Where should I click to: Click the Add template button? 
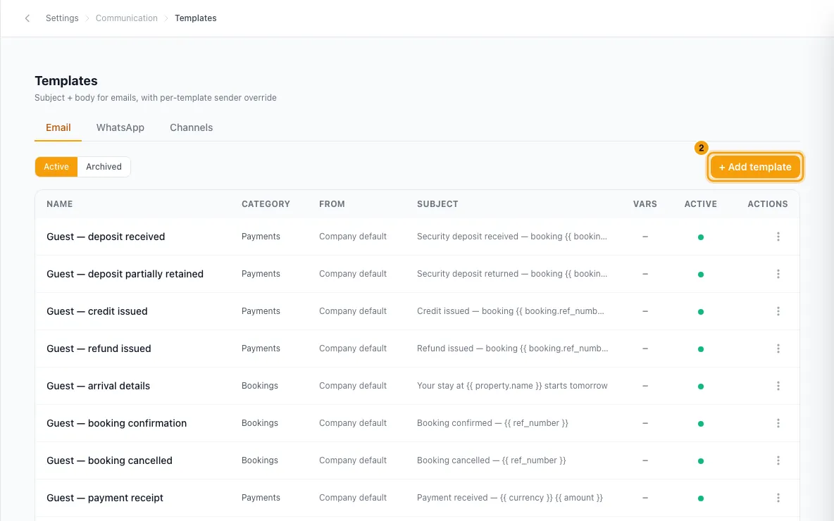tap(754, 167)
